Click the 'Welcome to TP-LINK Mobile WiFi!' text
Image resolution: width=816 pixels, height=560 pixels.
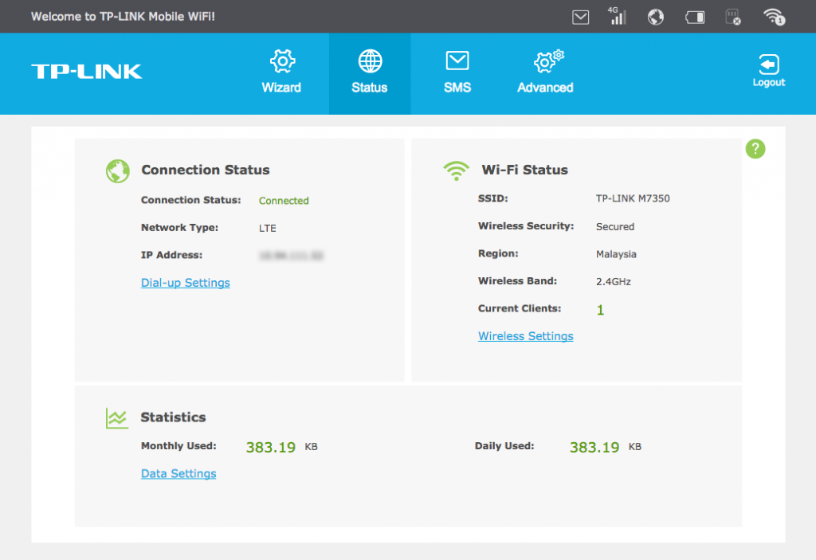point(123,17)
